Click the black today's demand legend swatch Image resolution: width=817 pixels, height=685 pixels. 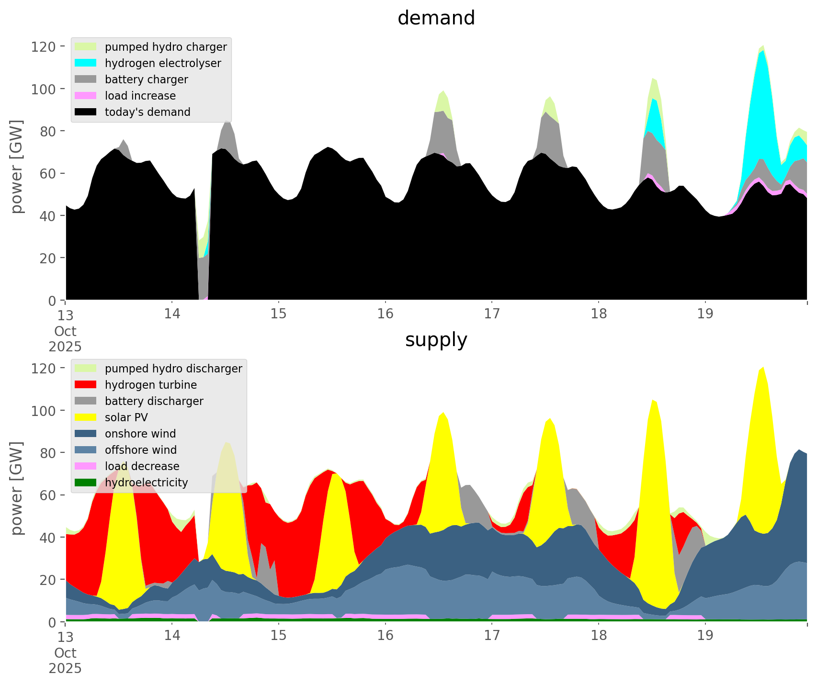85,112
